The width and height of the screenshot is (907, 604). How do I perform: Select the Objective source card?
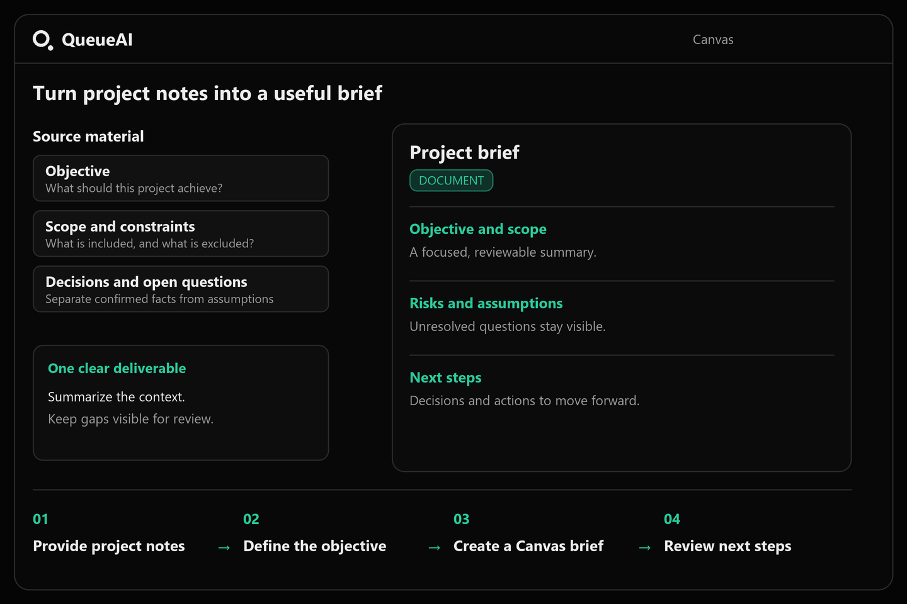click(x=181, y=178)
